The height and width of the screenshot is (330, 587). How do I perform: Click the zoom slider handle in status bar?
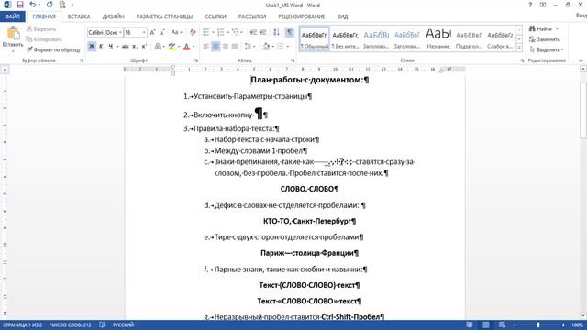click(538, 324)
